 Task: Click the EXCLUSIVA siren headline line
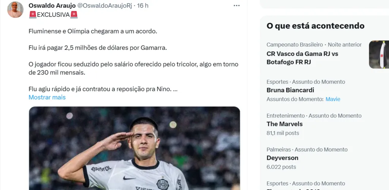coord(53,14)
